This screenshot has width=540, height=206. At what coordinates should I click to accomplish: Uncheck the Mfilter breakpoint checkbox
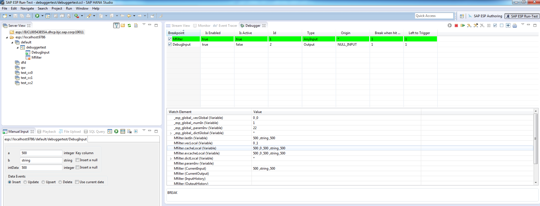(x=170, y=39)
